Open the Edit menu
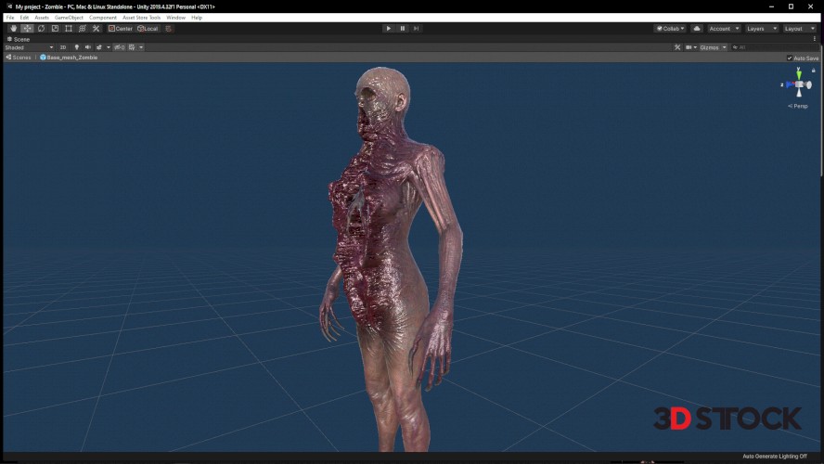This screenshot has width=824, height=464. [x=24, y=18]
